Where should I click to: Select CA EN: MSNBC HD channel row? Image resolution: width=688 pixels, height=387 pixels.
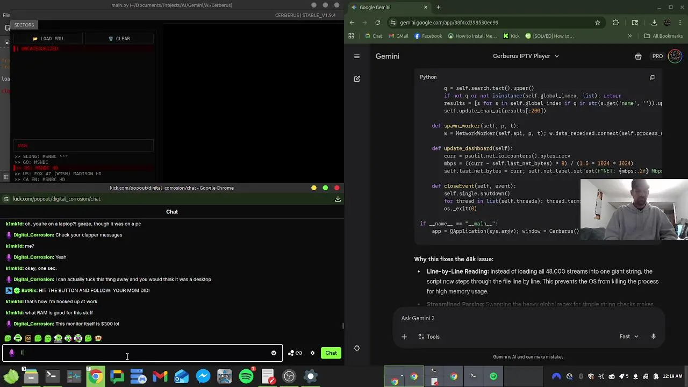pyautogui.click(x=83, y=180)
